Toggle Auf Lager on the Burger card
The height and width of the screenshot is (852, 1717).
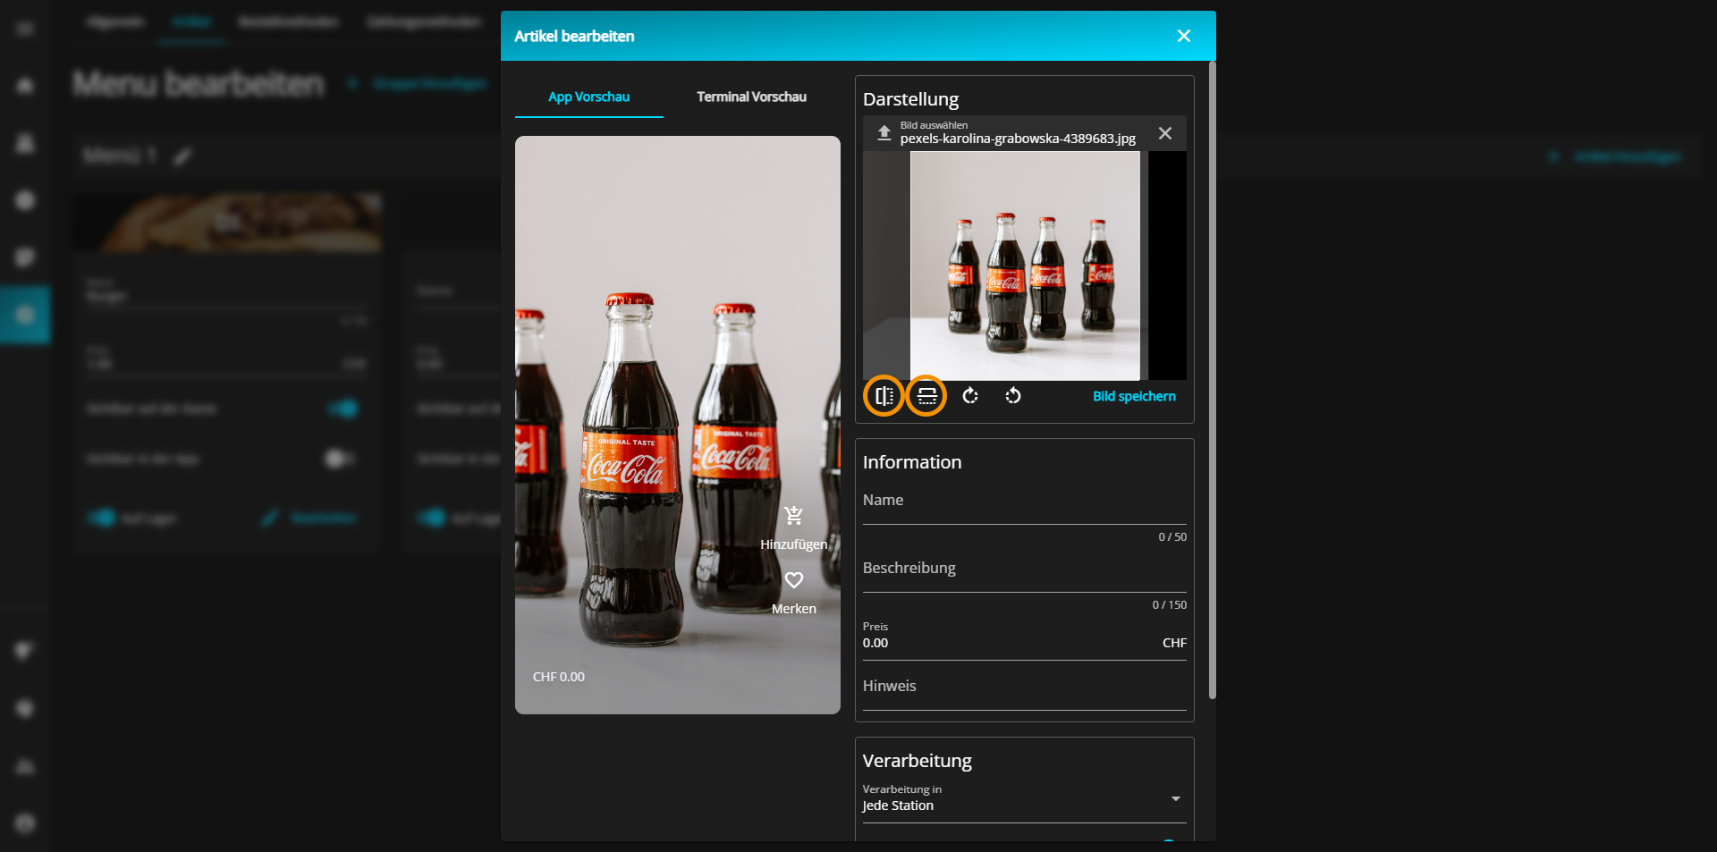pos(102,519)
